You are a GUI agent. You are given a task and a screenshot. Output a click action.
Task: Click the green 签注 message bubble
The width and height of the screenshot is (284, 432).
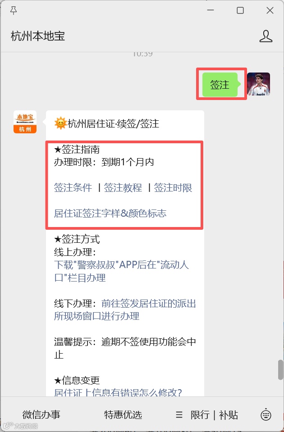[220, 85]
